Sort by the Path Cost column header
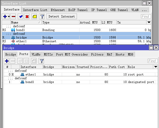The image size is (159, 128). tap(118, 67)
